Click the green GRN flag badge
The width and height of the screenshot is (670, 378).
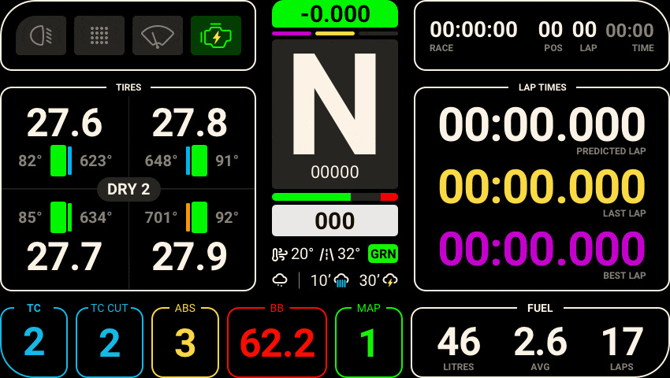[x=383, y=254]
